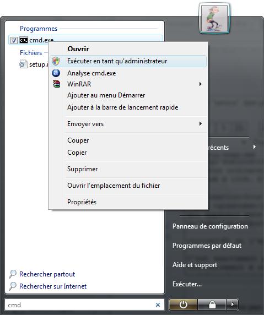Select Exécuter en tant qu'administrateur
This screenshot has height=315, width=264.
point(128,61)
